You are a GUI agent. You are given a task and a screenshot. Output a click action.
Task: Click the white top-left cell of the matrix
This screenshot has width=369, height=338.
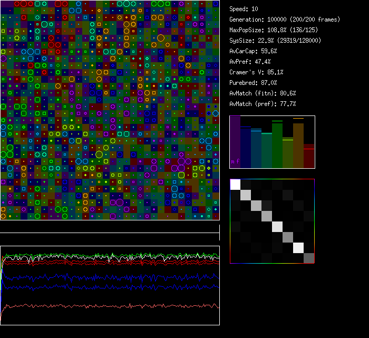235,184
